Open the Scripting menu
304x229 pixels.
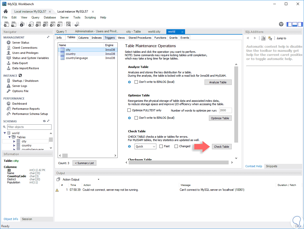[90, 17]
